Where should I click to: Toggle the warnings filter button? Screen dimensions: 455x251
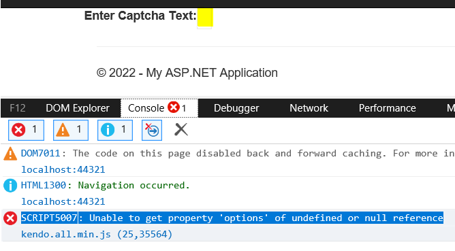(x=71, y=130)
